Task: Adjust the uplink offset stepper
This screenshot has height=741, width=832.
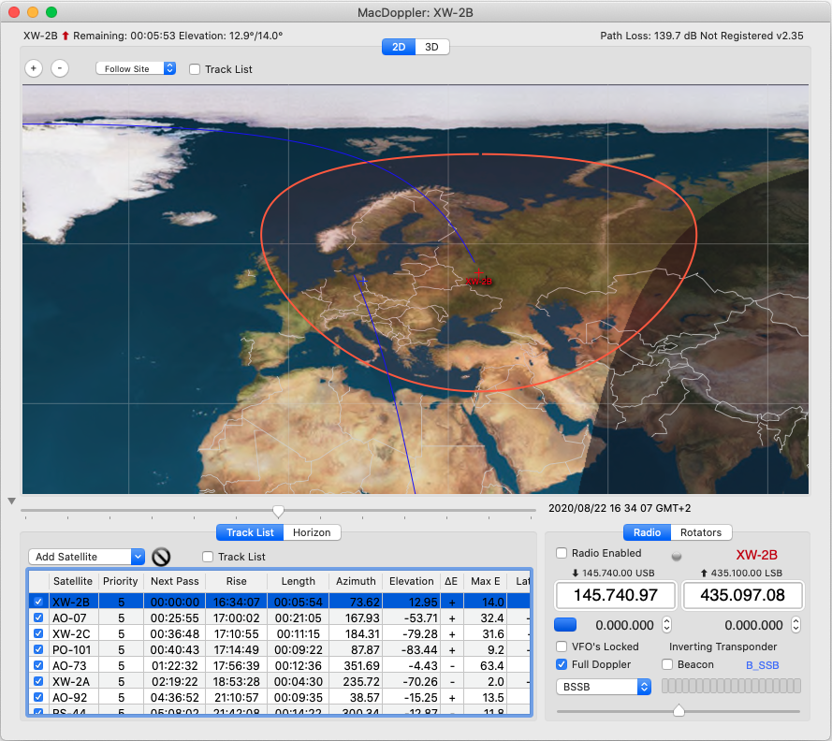Action: tap(796, 625)
